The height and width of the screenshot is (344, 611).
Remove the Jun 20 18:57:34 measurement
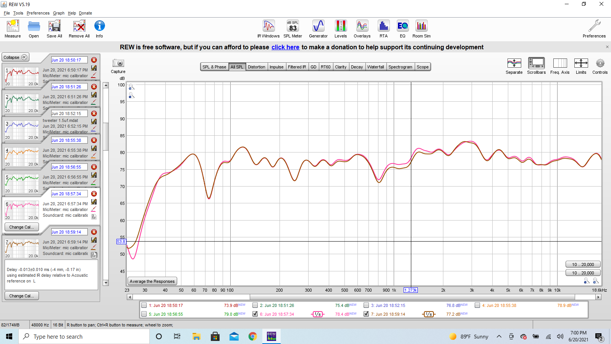(94, 194)
